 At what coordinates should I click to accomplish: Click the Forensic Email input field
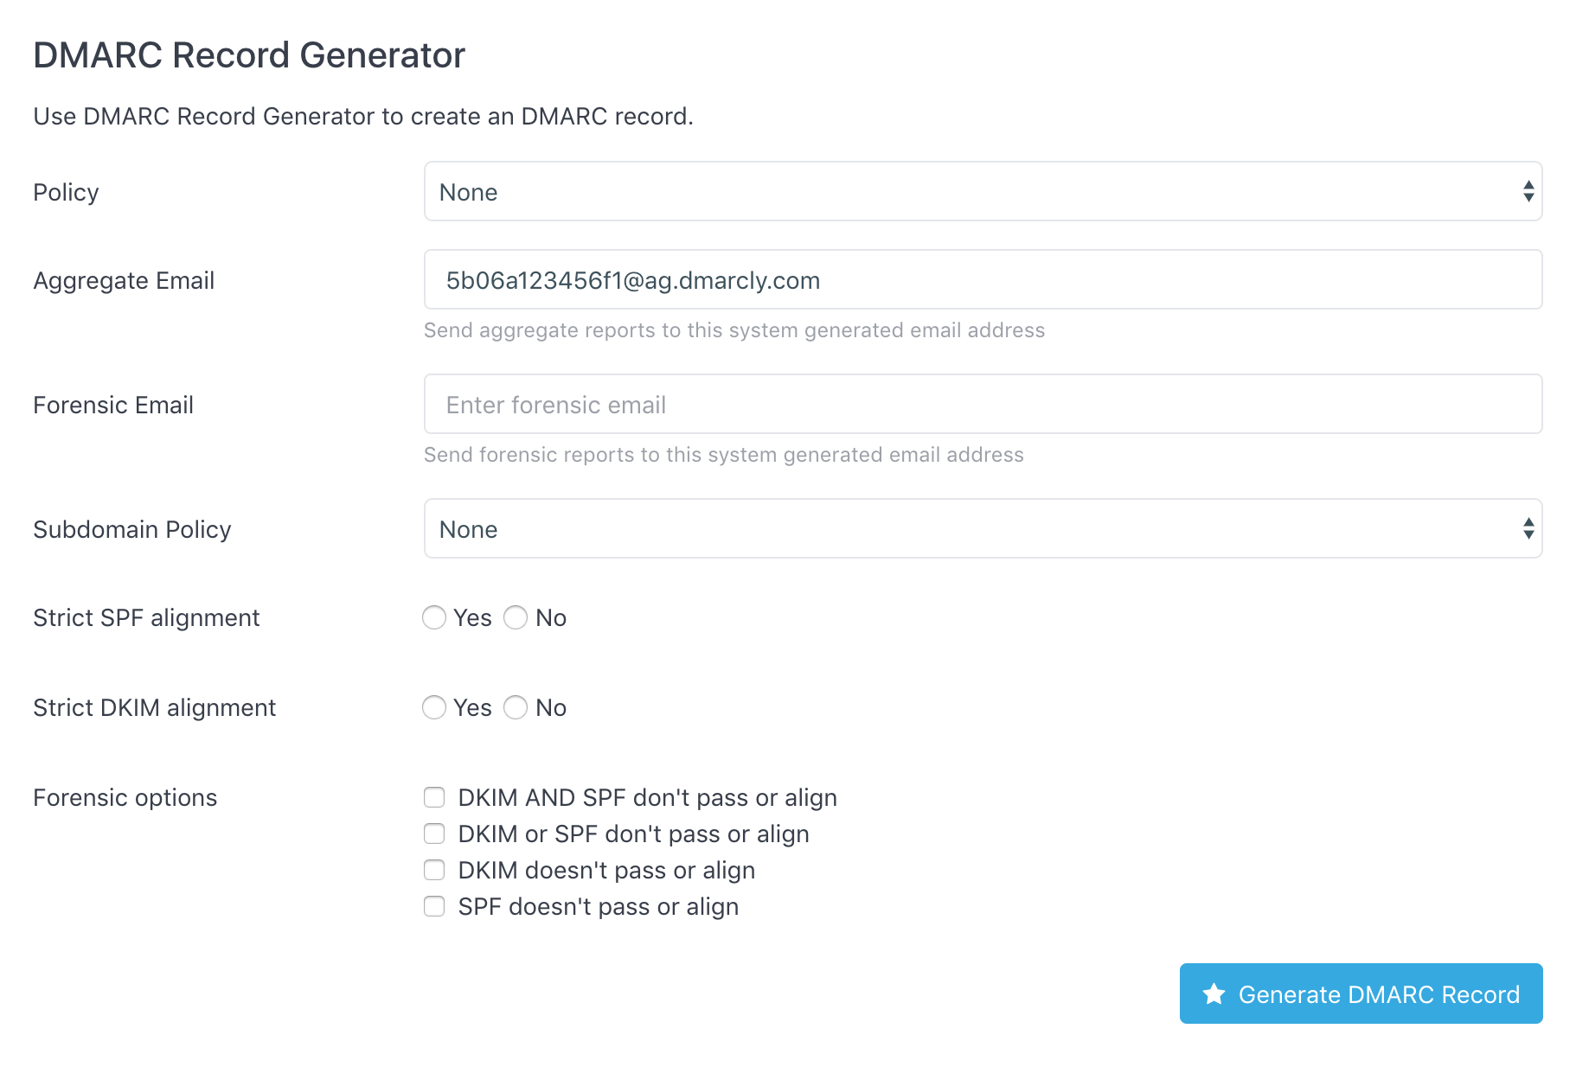click(983, 404)
